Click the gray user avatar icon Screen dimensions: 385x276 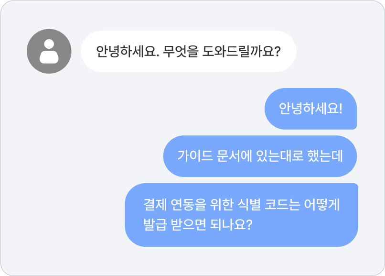click(49, 51)
